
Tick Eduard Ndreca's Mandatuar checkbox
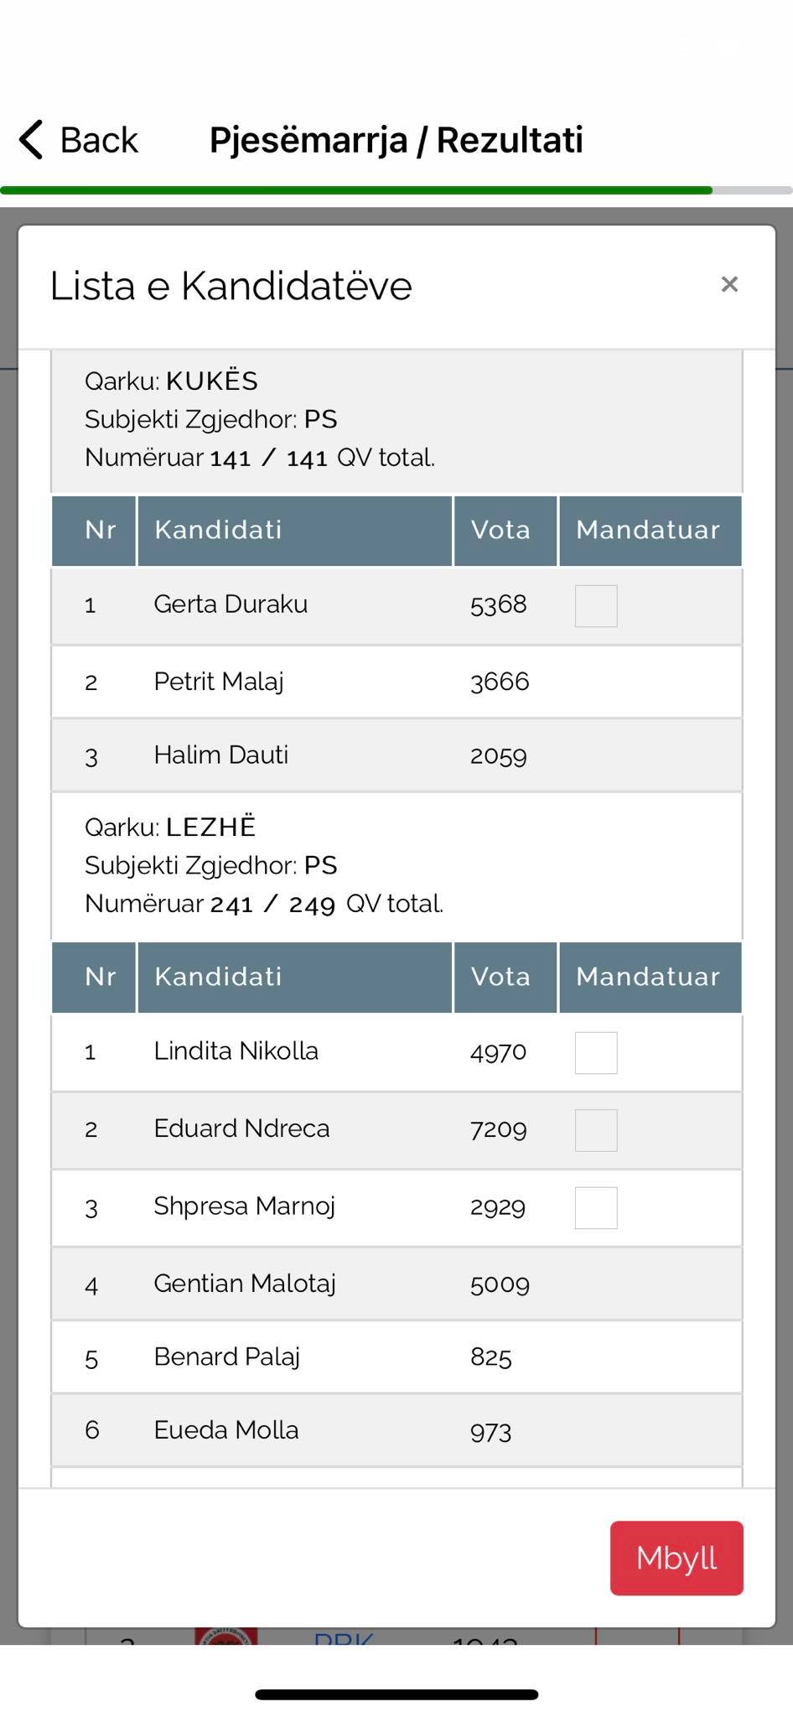tap(596, 1129)
